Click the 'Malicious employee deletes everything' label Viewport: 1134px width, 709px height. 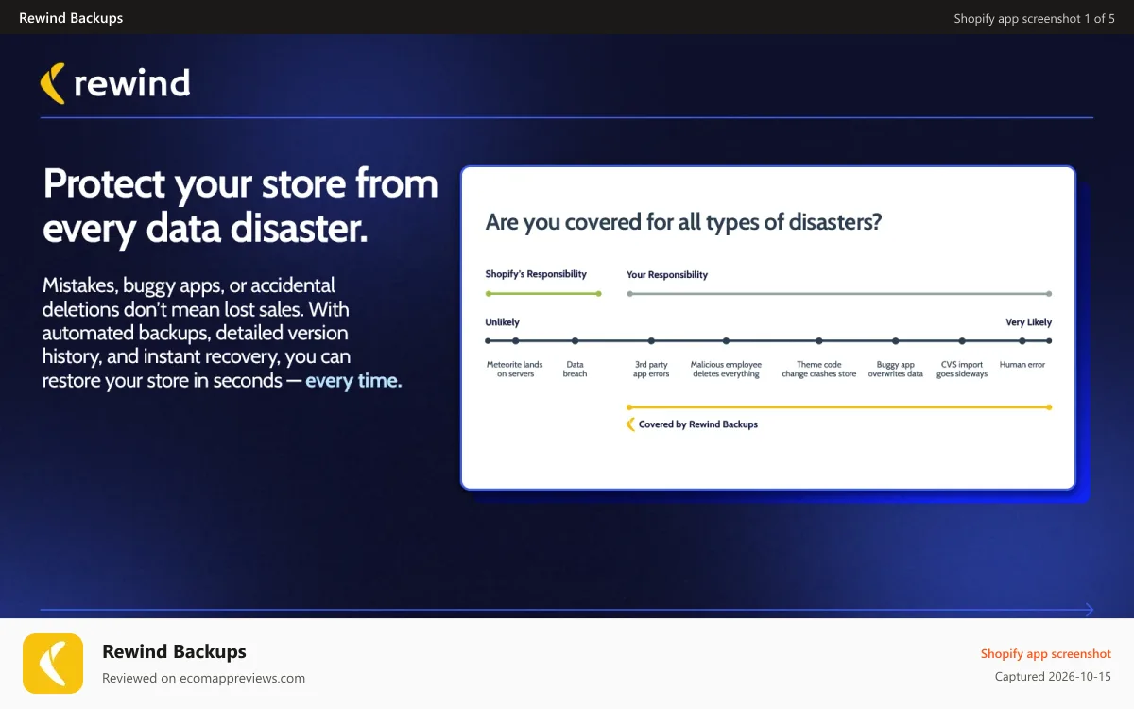pos(726,369)
